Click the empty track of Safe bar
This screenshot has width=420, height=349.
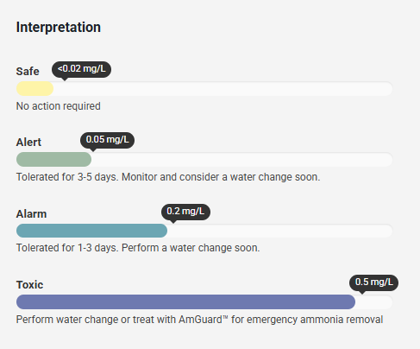tap(223, 89)
